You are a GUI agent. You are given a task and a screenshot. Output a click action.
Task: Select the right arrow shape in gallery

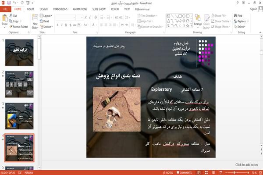[x=180, y=21]
